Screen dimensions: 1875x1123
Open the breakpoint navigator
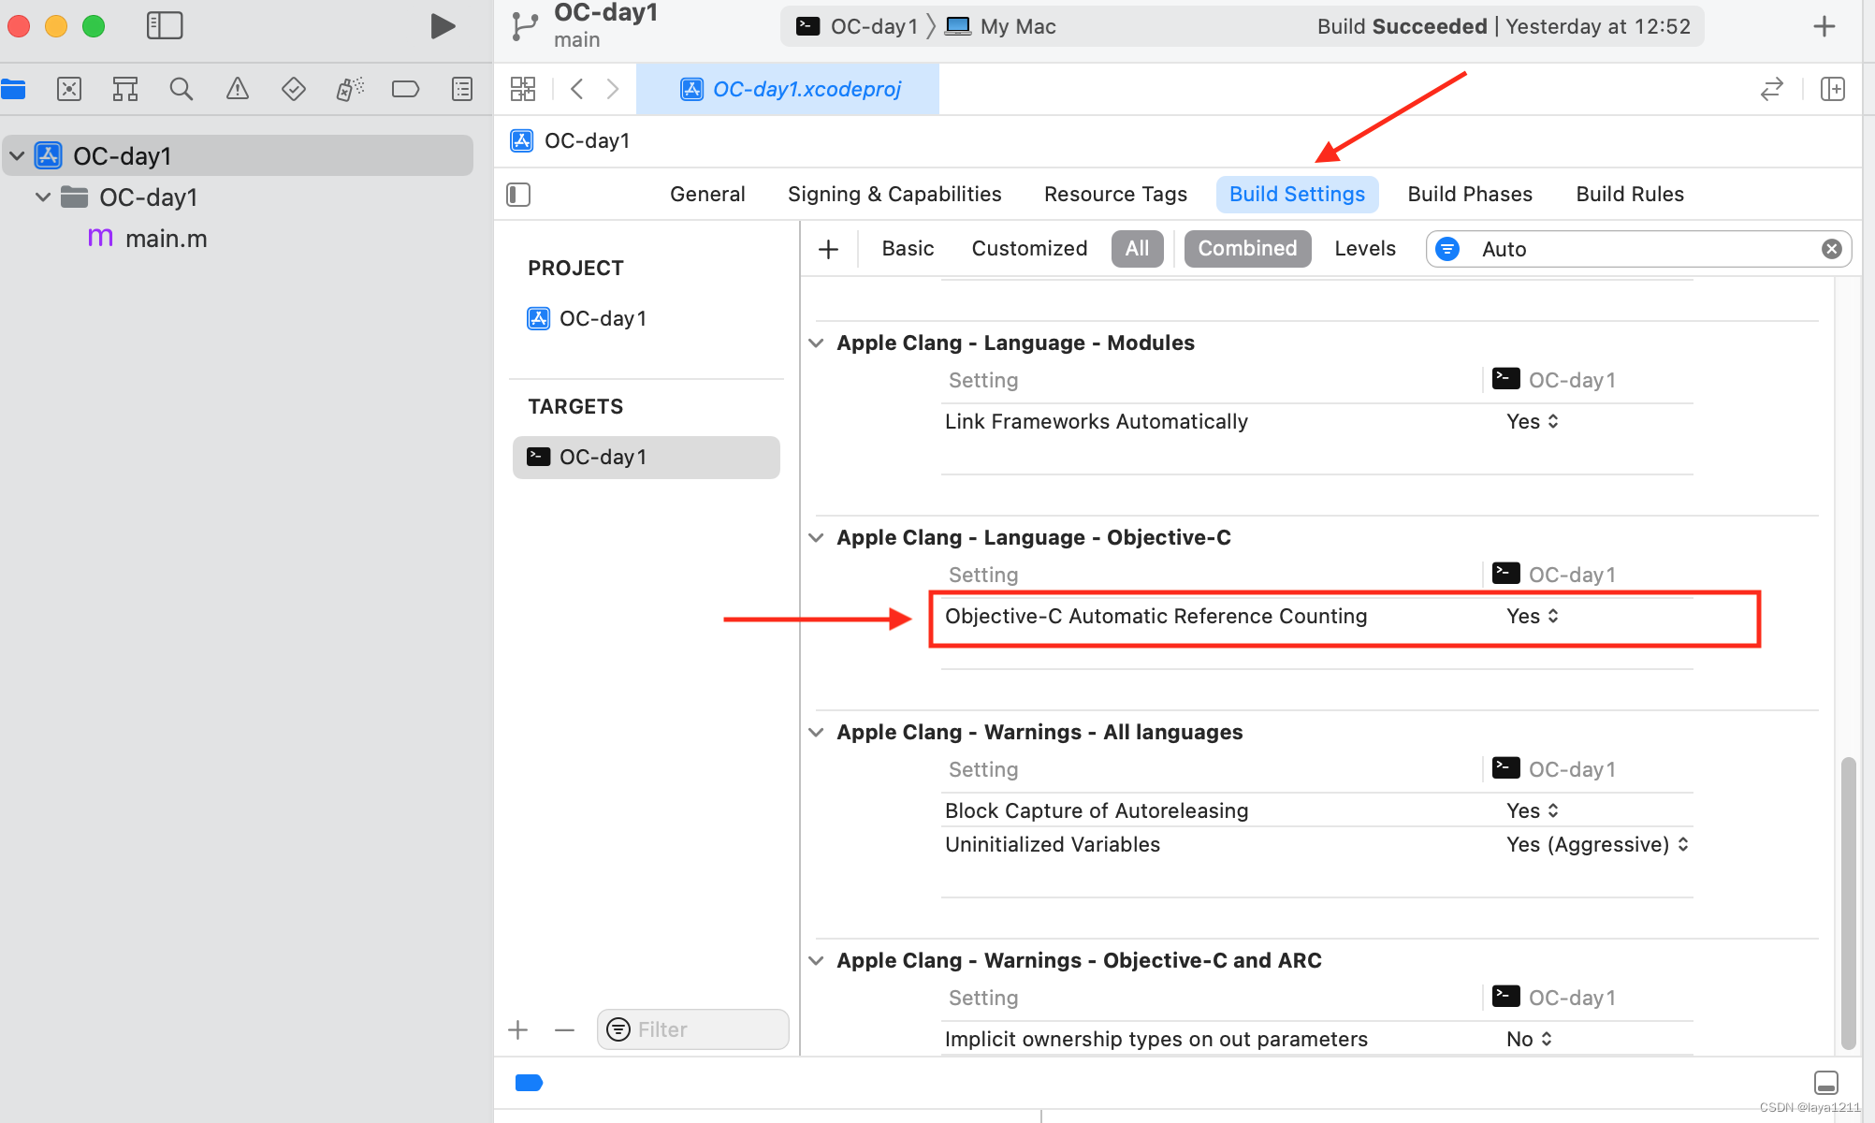pyautogui.click(x=405, y=89)
